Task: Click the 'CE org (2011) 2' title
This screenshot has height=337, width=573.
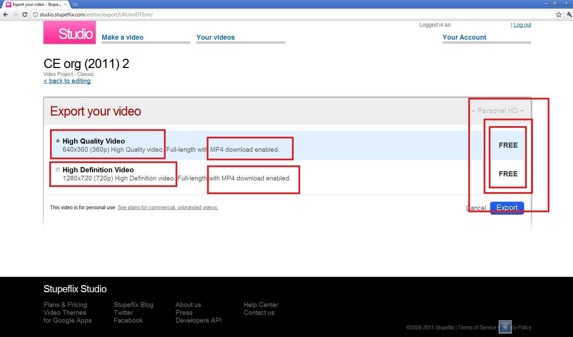Action: pyautogui.click(x=86, y=64)
